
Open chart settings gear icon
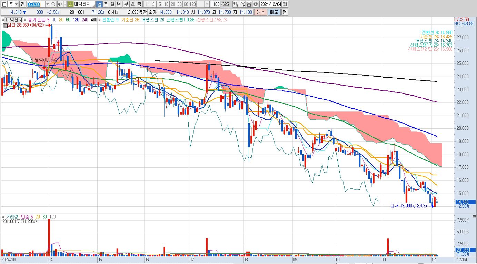point(255,4)
